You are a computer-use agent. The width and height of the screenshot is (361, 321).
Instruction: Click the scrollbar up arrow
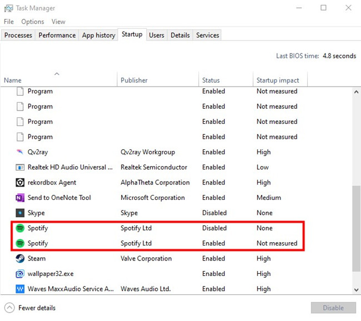(x=356, y=92)
